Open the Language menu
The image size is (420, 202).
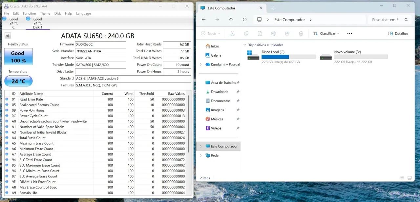pyautogui.click(x=83, y=13)
